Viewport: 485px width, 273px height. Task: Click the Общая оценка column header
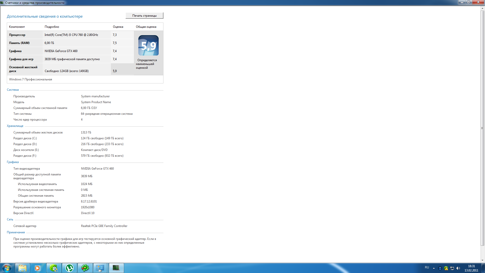click(x=146, y=27)
